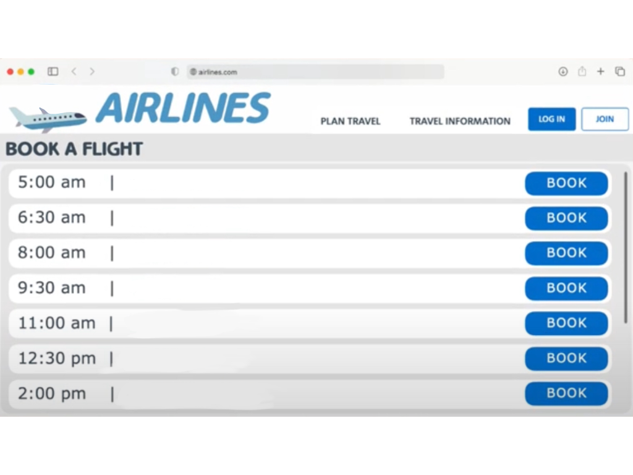
Task: Click the flight list vertical scrollbar
Action: click(626, 247)
